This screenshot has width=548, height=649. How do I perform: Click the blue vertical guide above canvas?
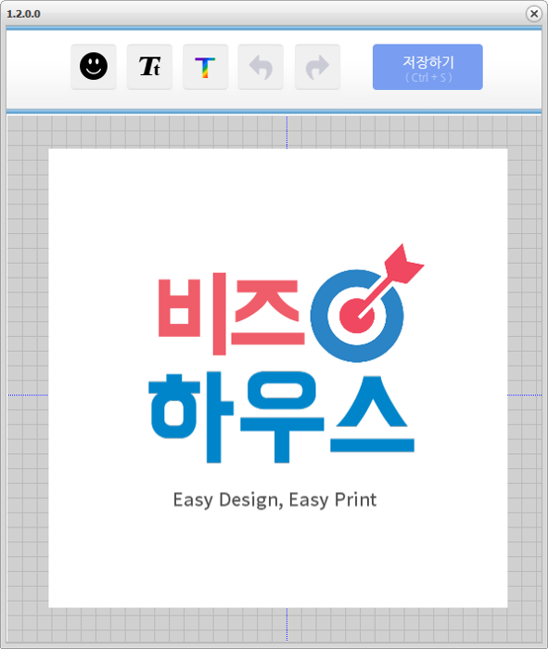point(287,133)
